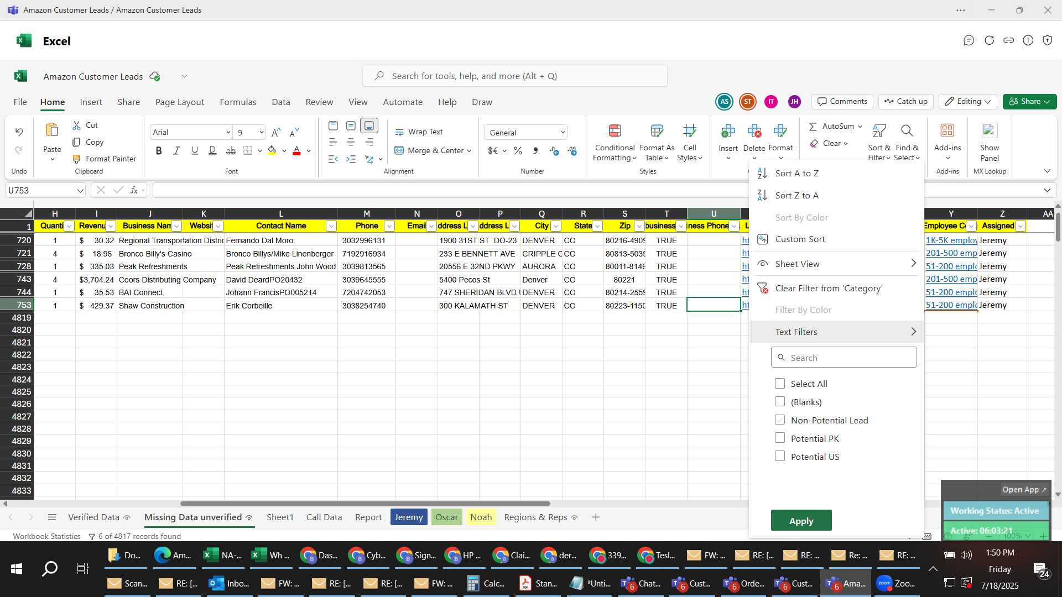Click the Paste clipboard icon

click(52, 130)
